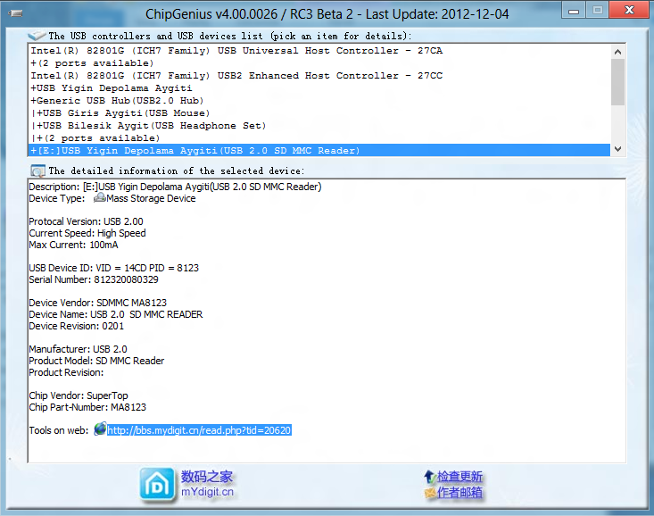Click the 检查更新 check for updates link
The height and width of the screenshot is (516, 654).
(459, 477)
